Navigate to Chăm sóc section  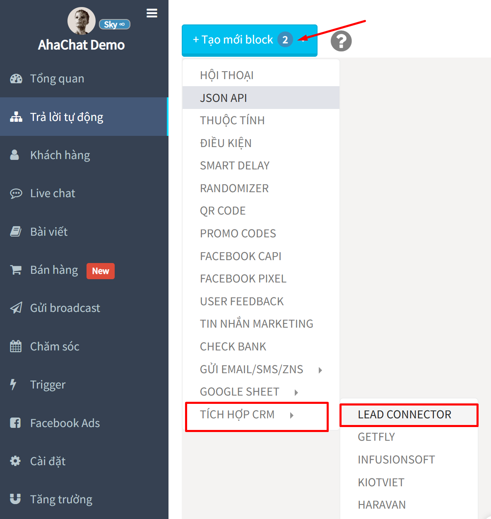coord(84,346)
